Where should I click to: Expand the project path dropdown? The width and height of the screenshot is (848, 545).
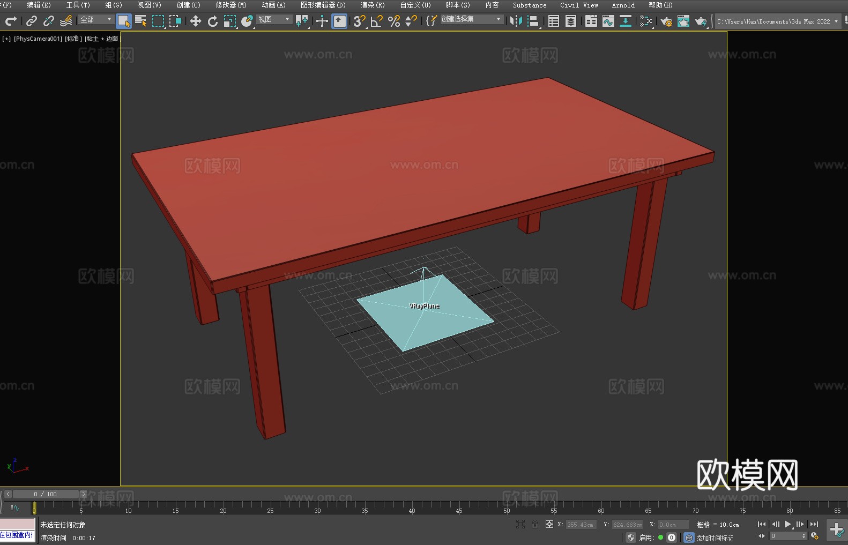836,21
